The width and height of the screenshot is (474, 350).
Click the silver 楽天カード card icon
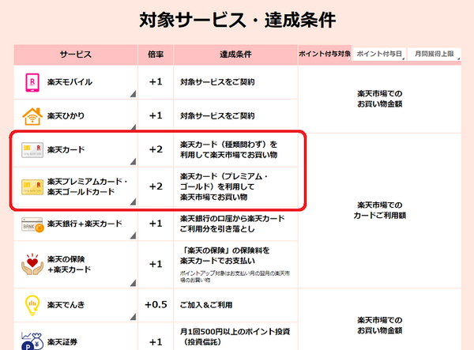[32, 150]
